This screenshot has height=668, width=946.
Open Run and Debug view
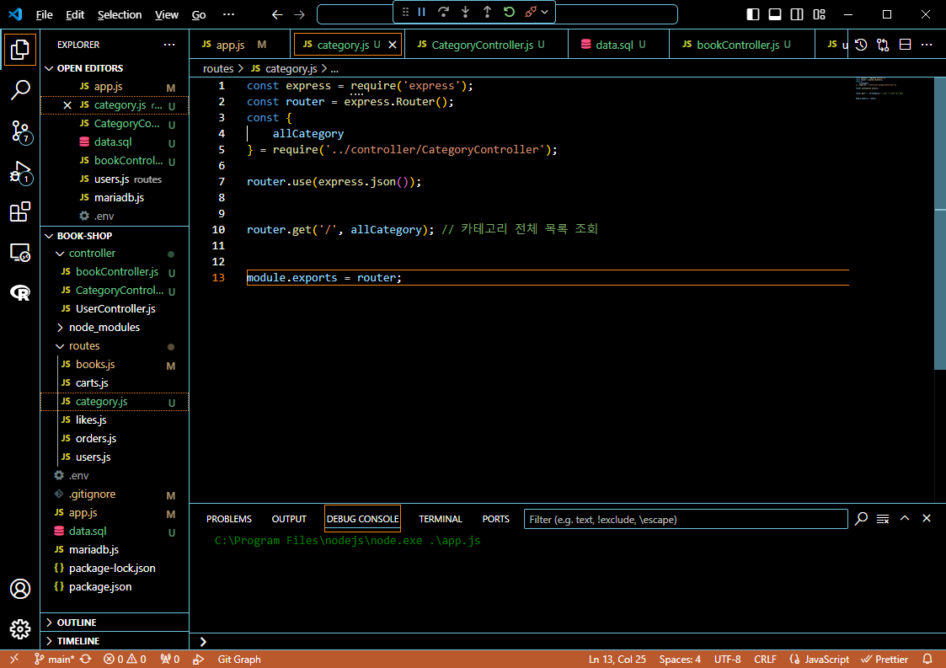pos(20,172)
